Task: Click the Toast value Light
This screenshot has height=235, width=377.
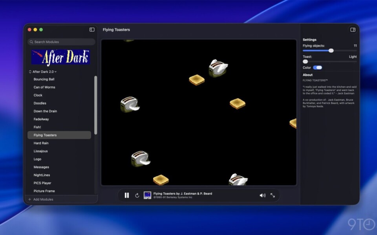Action: coord(353,56)
